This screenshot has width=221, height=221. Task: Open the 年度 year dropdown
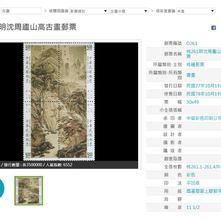pos(196,11)
